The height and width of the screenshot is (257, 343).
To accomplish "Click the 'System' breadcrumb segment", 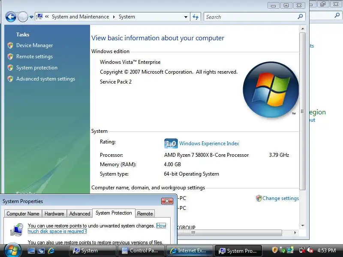I will click(127, 17).
